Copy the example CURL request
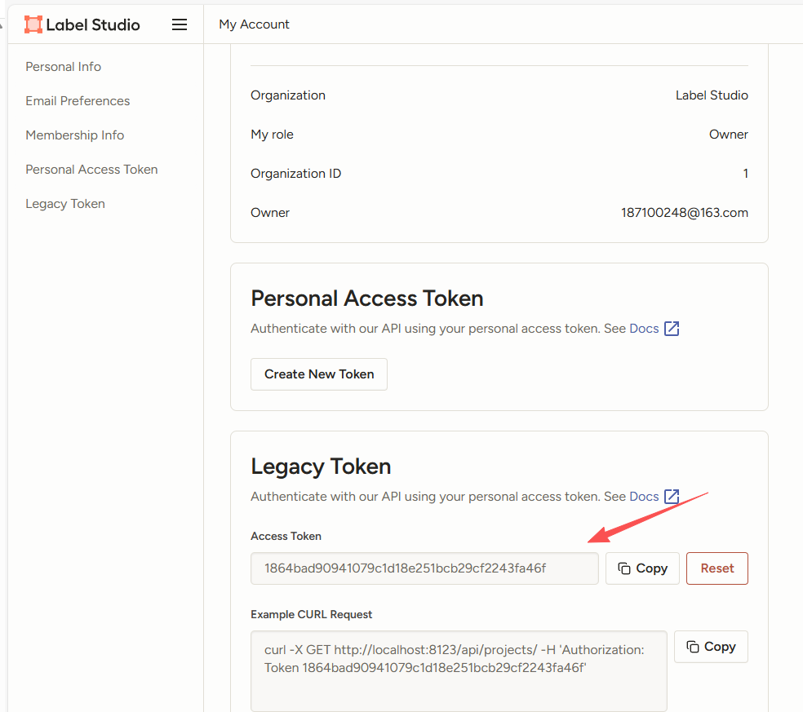The image size is (803, 712). [711, 647]
